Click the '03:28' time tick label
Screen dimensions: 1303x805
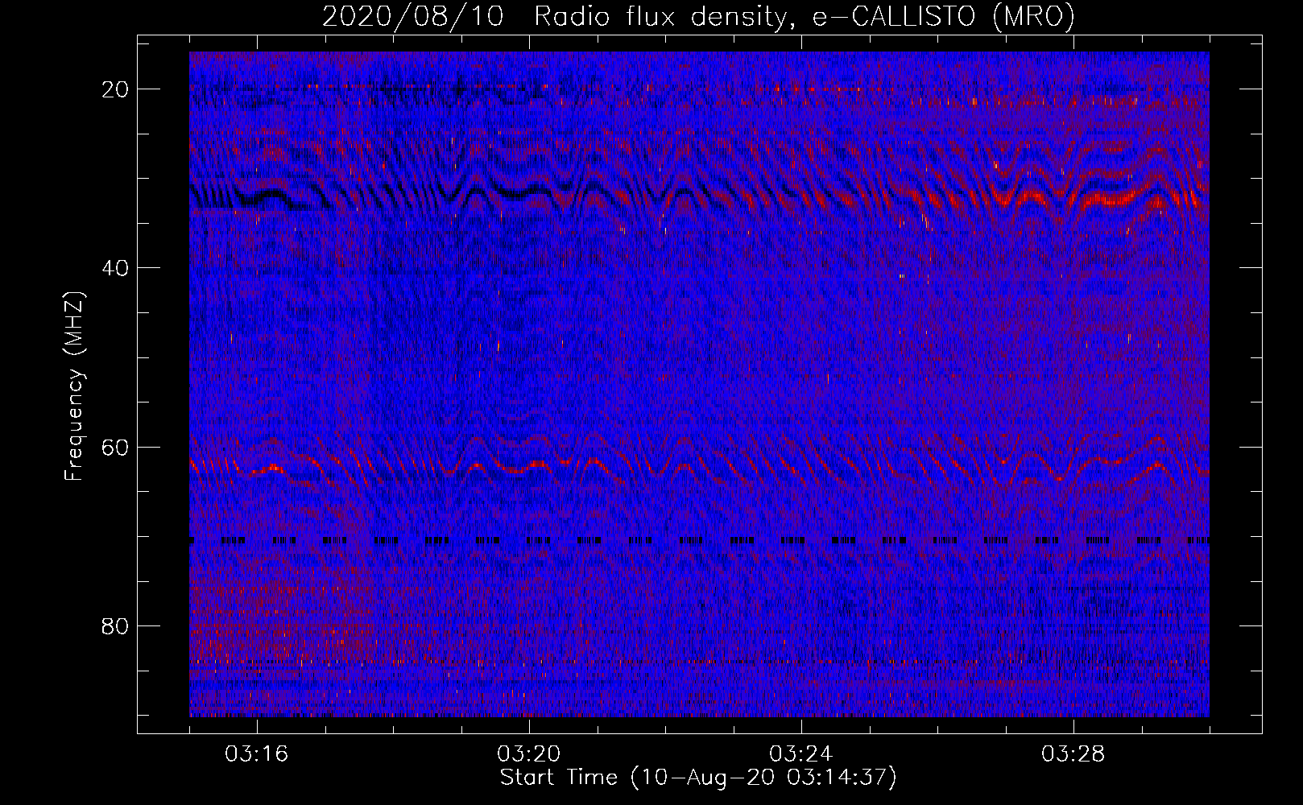point(1073,754)
